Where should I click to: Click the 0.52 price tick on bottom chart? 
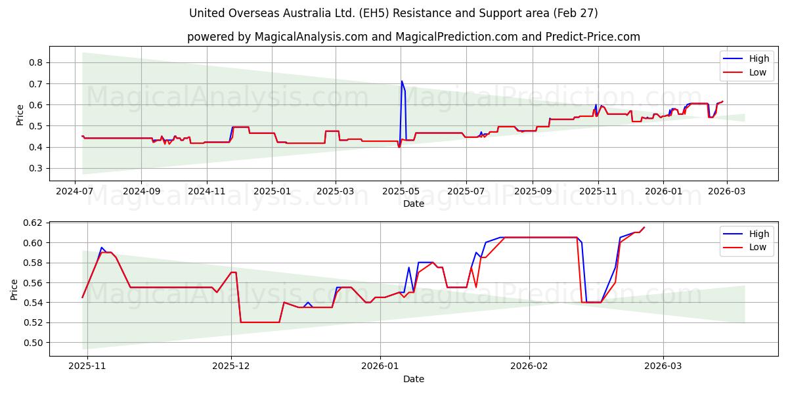(34, 322)
